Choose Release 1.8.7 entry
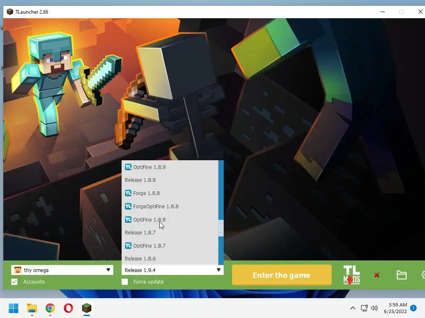The image size is (425, 318). pos(170,233)
